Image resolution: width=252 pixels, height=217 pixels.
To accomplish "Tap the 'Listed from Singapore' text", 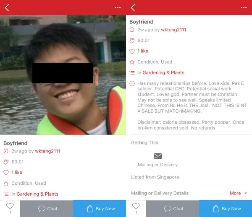I will click(155, 177).
